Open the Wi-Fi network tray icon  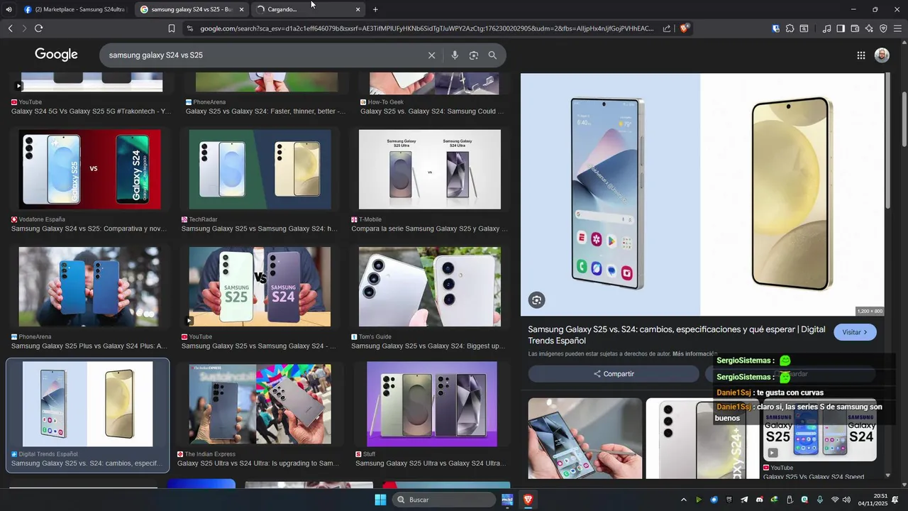(x=835, y=500)
